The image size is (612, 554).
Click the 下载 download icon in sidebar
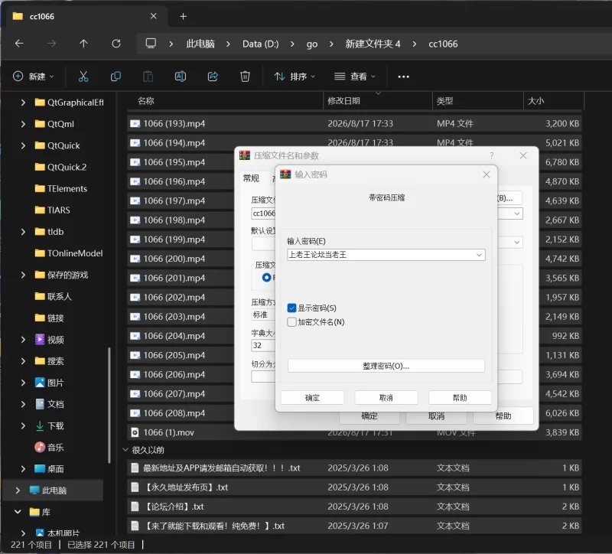click(x=40, y=425)
